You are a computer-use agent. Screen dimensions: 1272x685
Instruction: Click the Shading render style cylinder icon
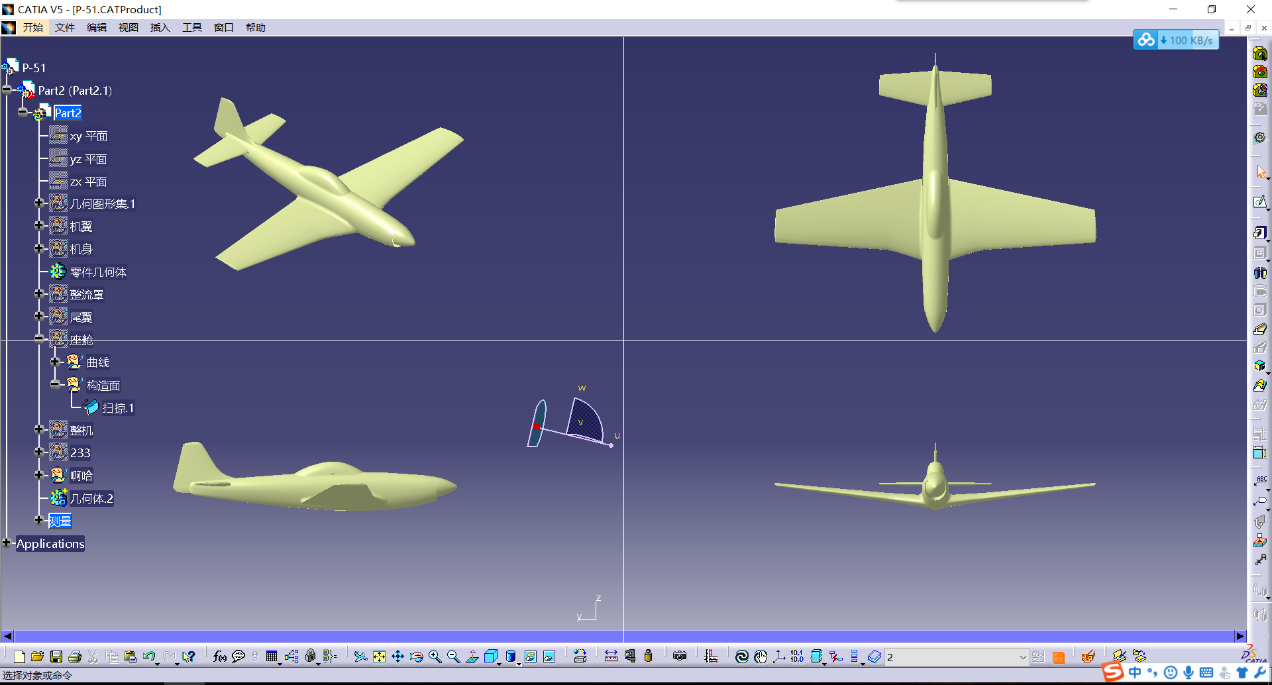[511, 657]
